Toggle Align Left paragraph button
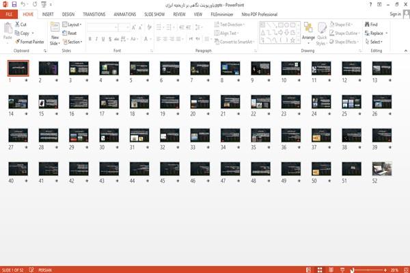Screen dimensions: 410x273 [159, 39]
